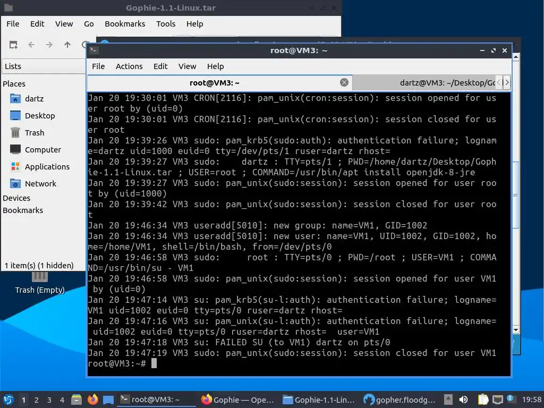This screenshot has width=544, height=408.
Task: Open the terminal Actions menu
Action: pyautogui.click(x=129, y=66)
